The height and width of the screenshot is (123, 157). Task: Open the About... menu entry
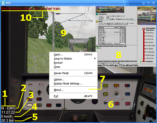73,90
